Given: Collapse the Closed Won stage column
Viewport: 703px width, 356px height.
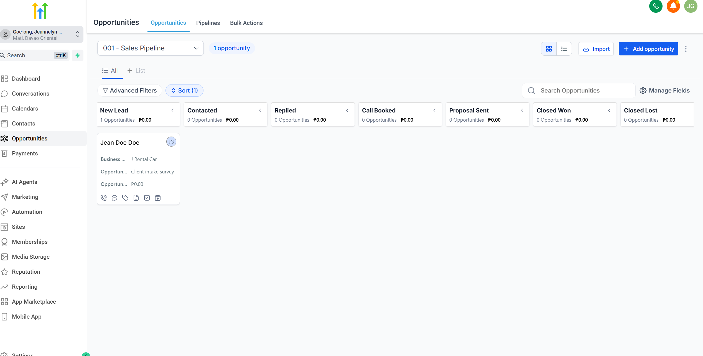Looking at the screenshot, I should pyautogui.click(x=609, y=111).
